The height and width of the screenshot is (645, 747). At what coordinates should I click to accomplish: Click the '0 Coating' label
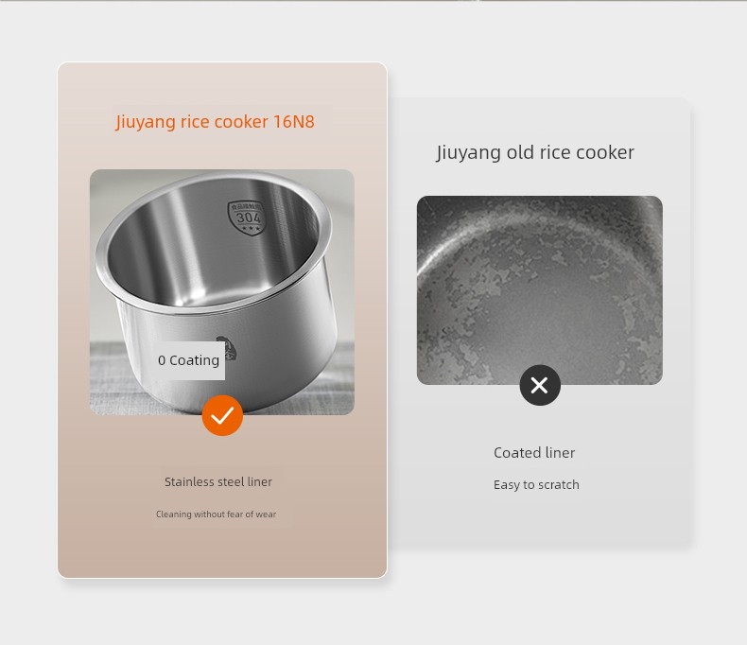tap(189, 360)
